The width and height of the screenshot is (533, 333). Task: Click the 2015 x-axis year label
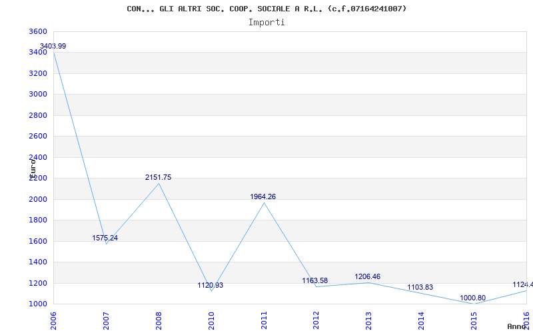point(474,320)
